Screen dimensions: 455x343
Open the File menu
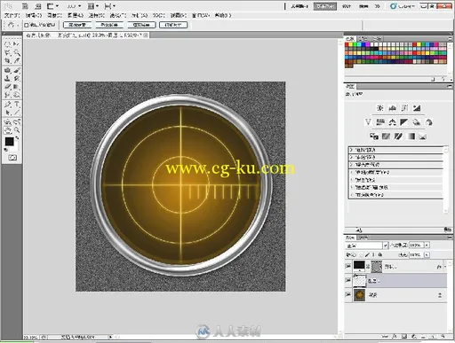[12, 15]
